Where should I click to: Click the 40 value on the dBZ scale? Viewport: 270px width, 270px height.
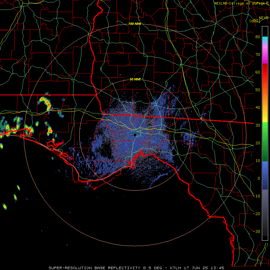pyautogui.click(x=258, y=108)
